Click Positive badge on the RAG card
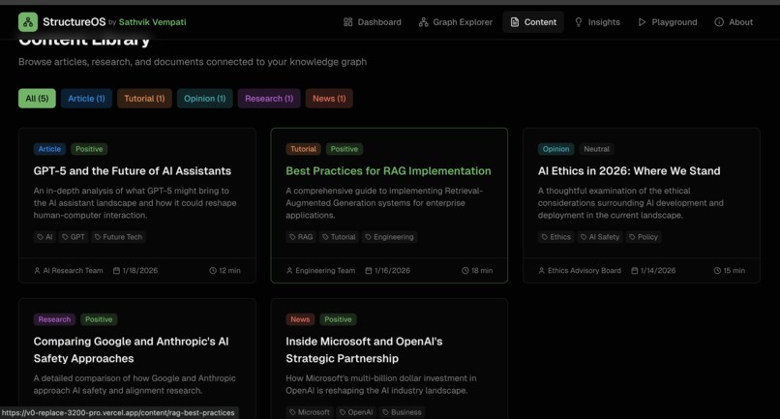This screenshot has height=419, width=780. coord(345,149)
